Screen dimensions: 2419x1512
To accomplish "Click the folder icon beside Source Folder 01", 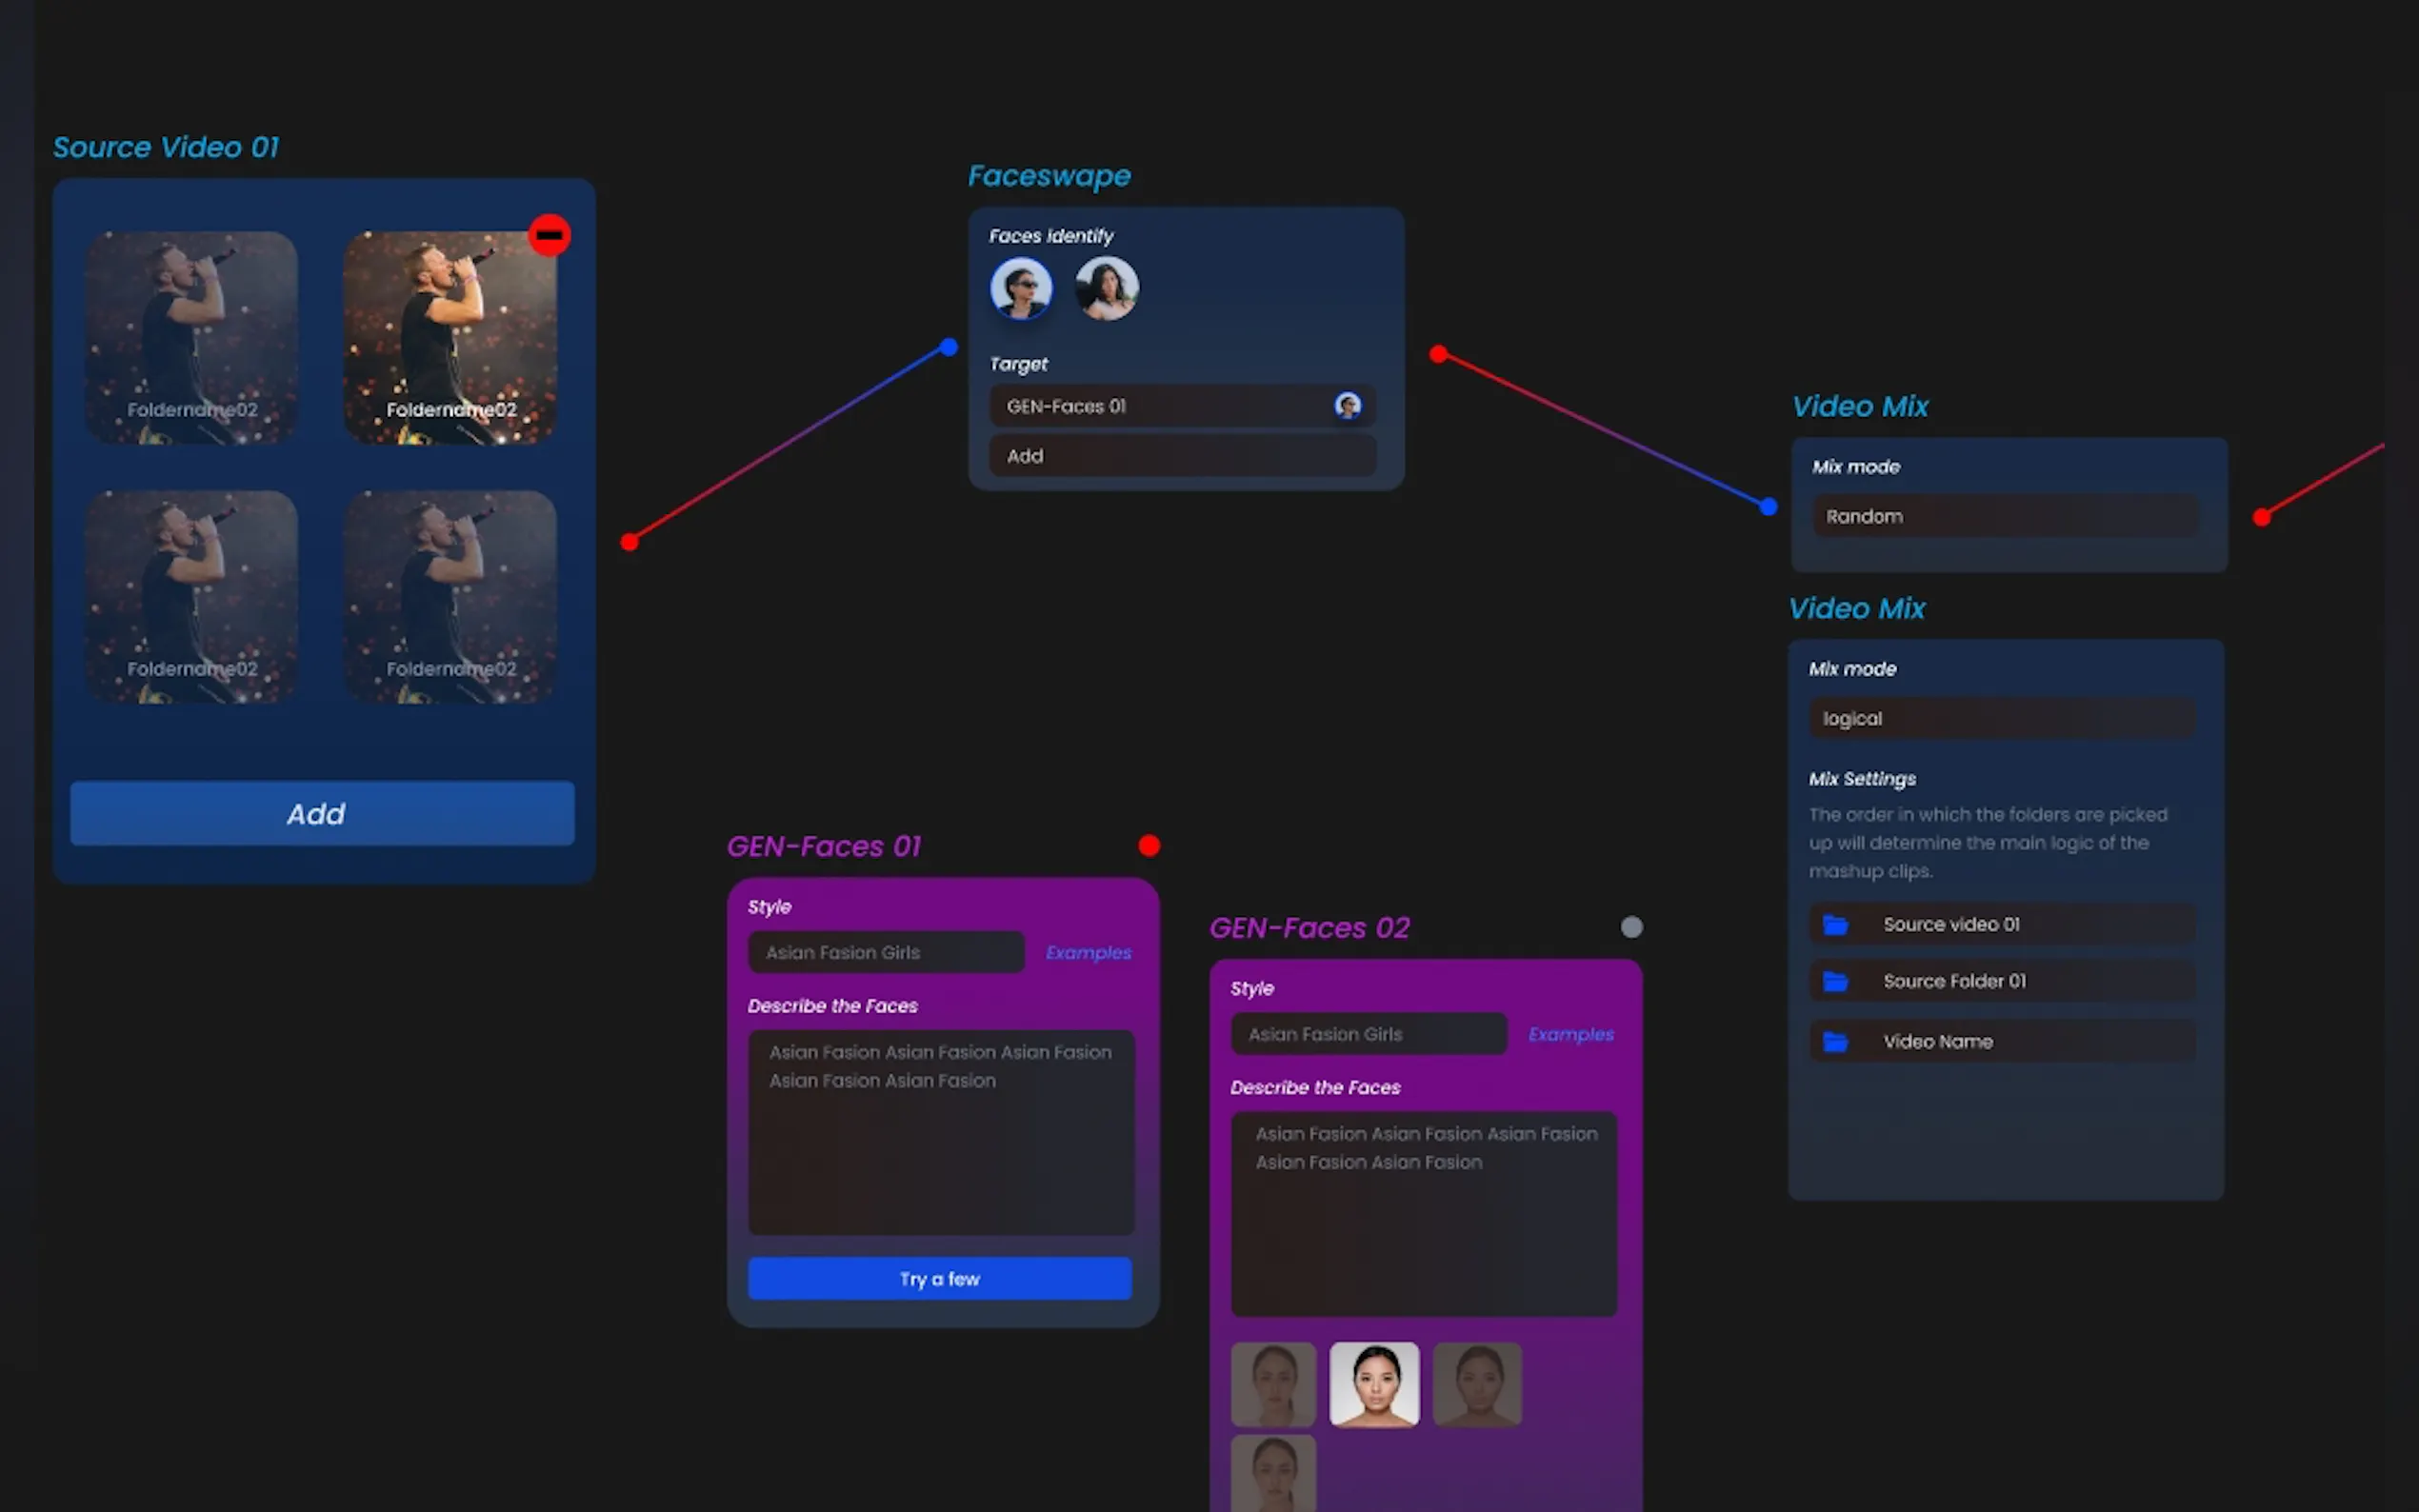I will click(x=1835, y=982).
